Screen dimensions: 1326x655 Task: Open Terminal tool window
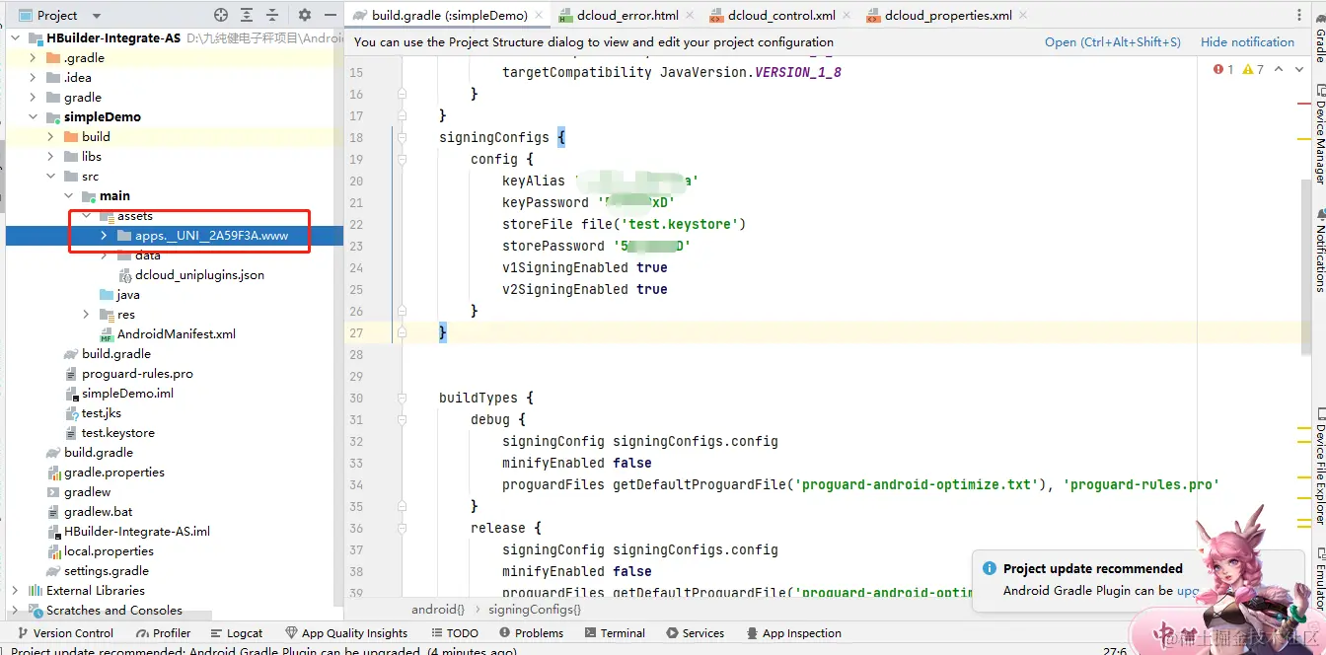[614, 633]
